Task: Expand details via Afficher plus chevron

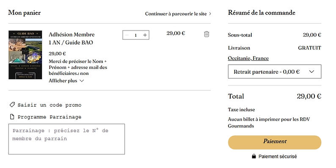Action: click(82, 81)
